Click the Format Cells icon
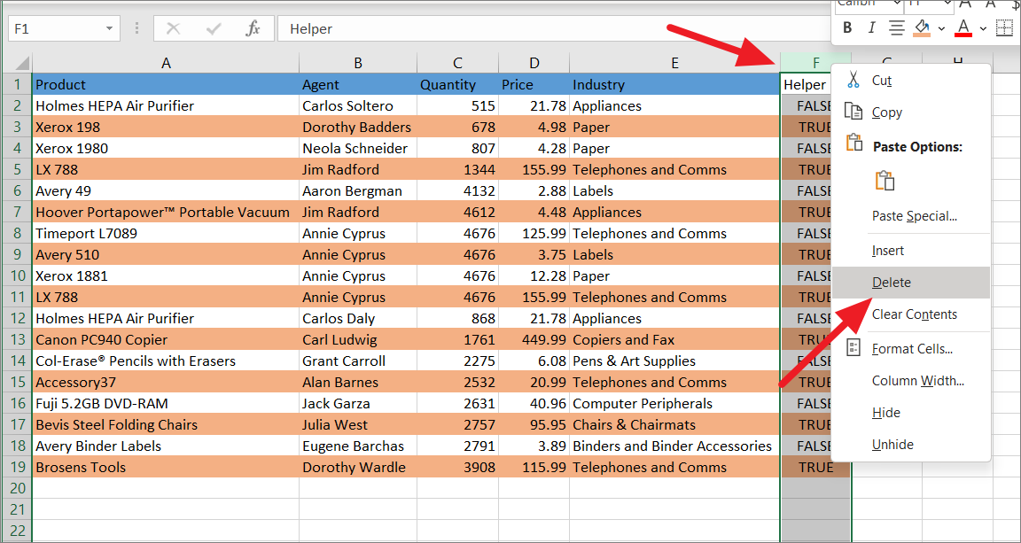This screenshot has width=1021, height=543. pos(853,348)
